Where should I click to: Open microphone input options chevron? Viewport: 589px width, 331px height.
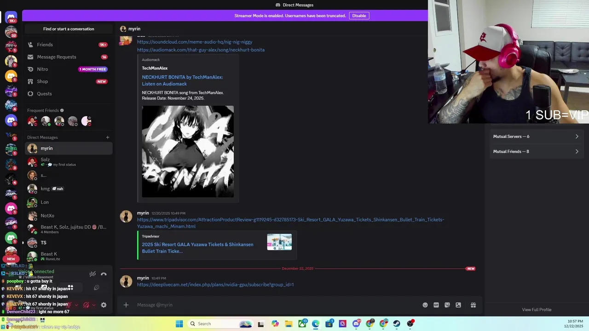coord(76,305)
